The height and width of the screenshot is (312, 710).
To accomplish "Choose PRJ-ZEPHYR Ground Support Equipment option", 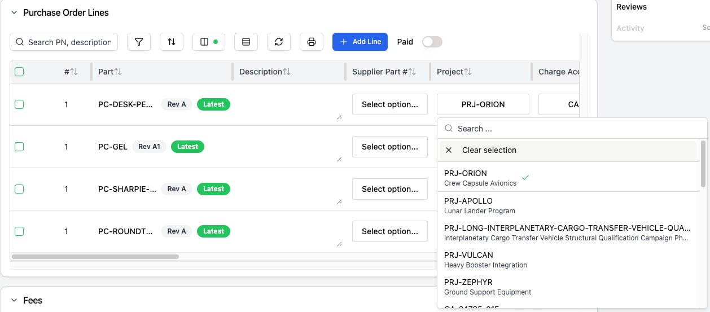I will (x=568, y=287).
